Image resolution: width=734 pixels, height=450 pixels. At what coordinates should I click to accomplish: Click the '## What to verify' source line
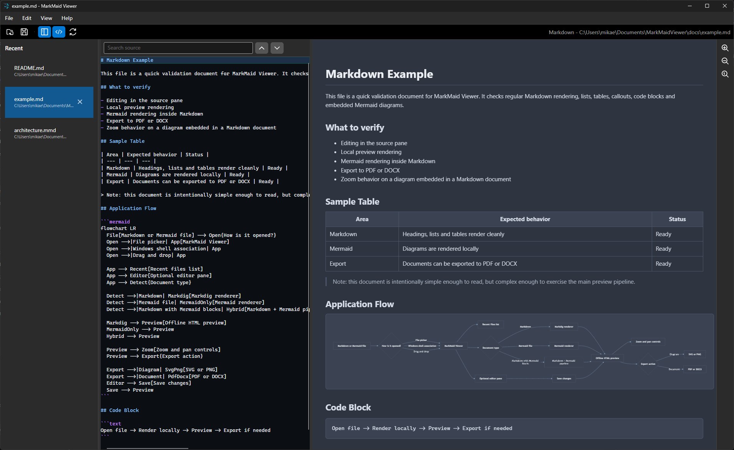point(126,87)
